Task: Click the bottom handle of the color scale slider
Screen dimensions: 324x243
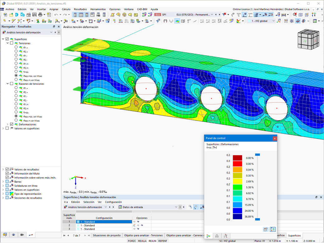Action: click(x=257, y=219)
